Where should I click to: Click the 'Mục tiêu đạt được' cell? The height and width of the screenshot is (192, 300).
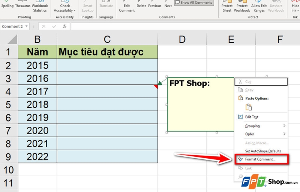tap(107, 52)
